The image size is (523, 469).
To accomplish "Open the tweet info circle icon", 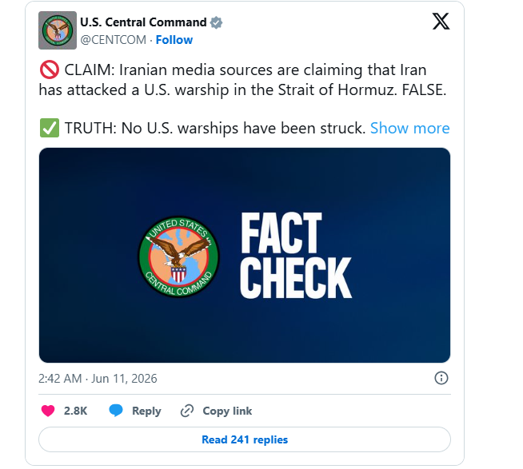I will pyautogui.click(x=441, y=378).
